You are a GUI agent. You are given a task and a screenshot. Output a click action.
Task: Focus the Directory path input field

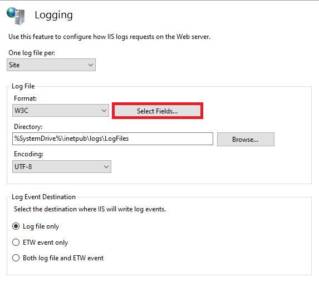112,138
